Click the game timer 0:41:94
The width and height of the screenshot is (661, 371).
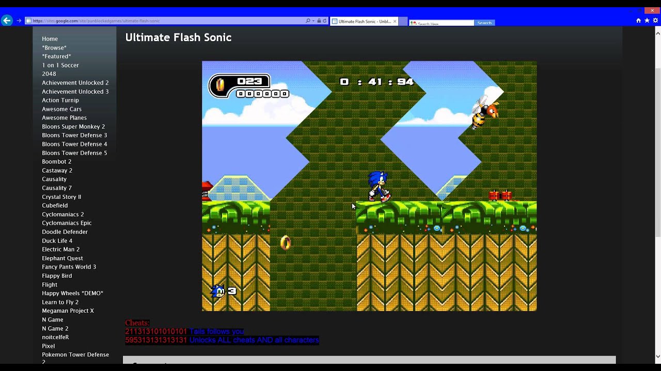[376, 82]
